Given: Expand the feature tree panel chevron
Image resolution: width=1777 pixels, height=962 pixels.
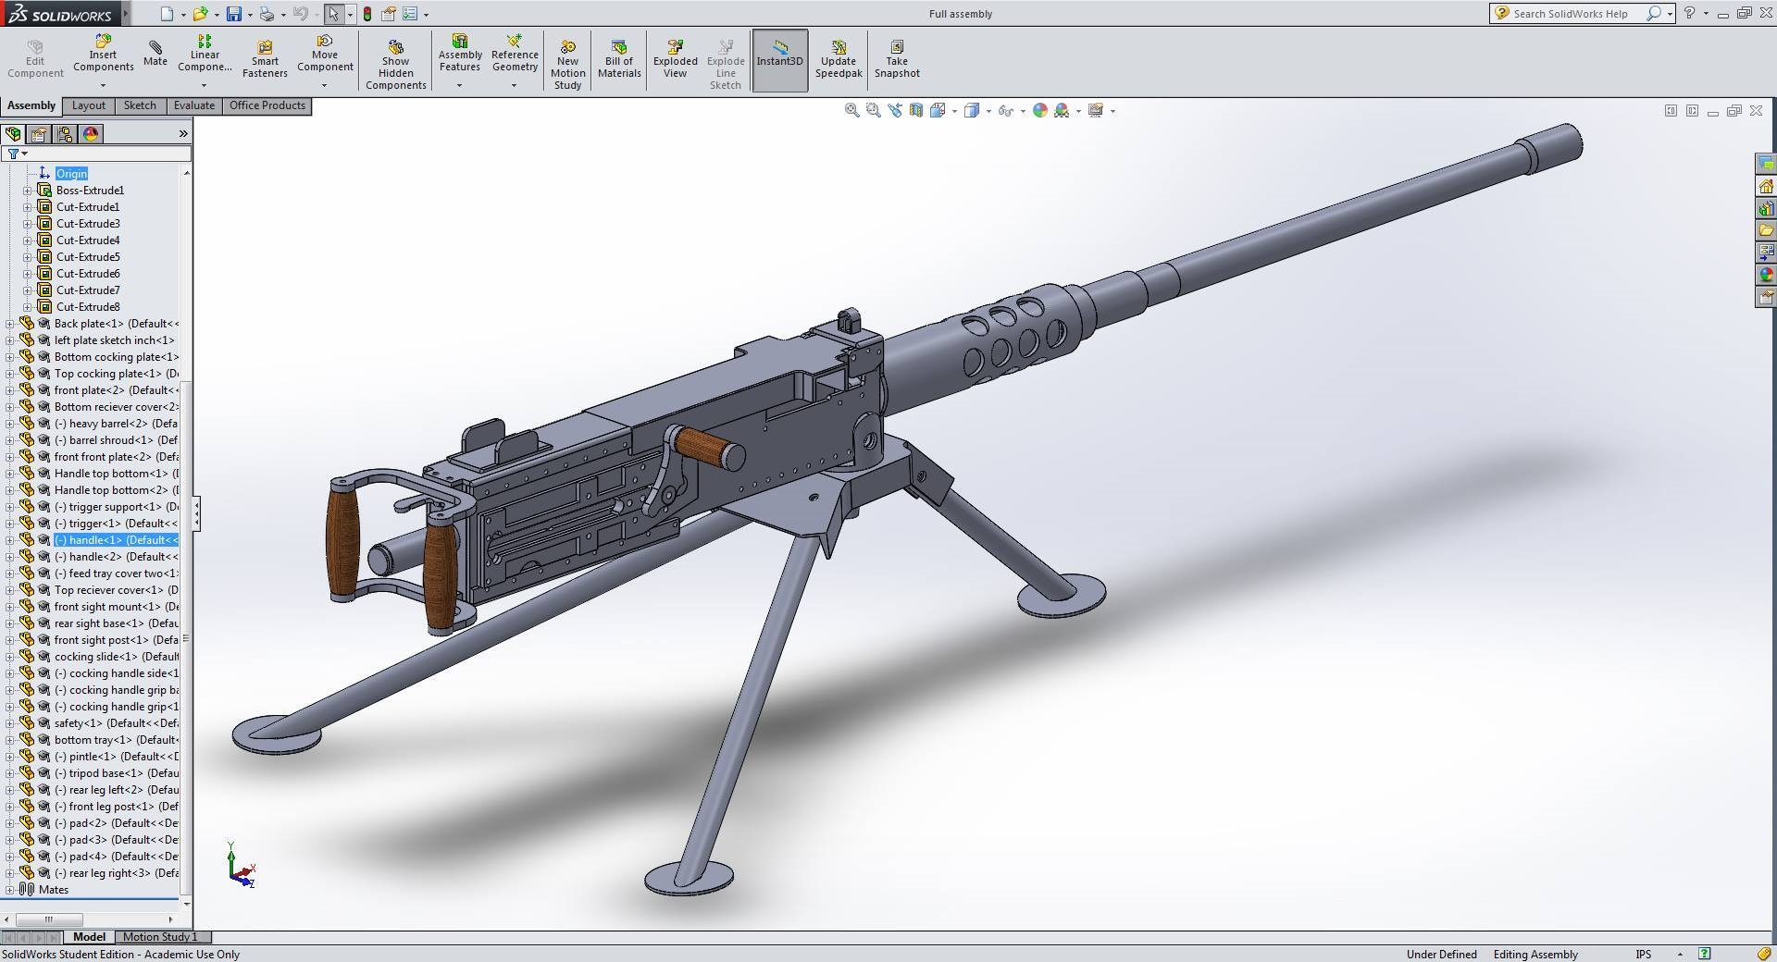Looking at the screenshot, I should [x=183, y=134].
